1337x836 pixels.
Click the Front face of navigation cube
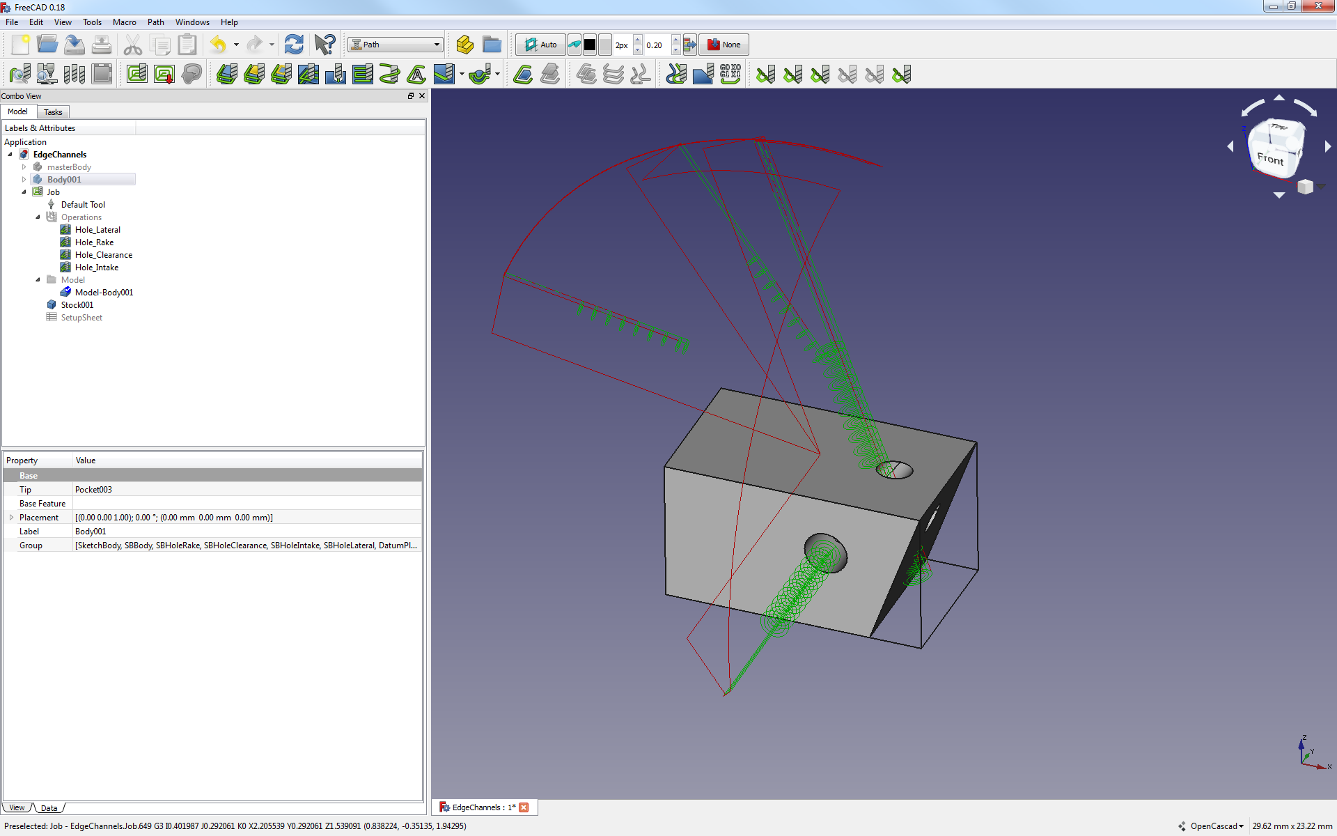(x=1271, y=157)
